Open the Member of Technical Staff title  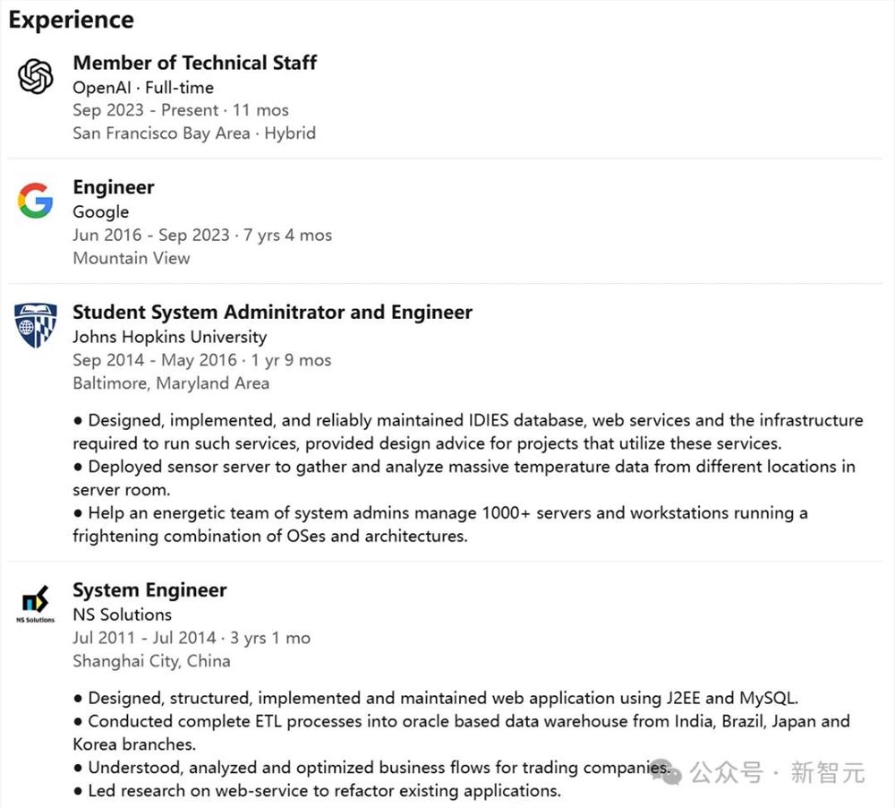coord(194,63)
